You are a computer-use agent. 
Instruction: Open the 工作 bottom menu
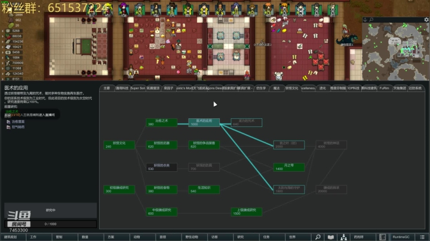(39, 237)
